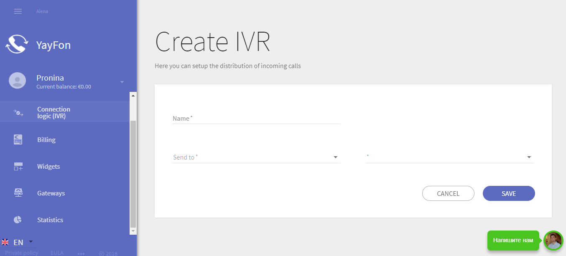Open the Statistics menu item
The width and height of the screenshot is (566, 256).
coord(65,220)
